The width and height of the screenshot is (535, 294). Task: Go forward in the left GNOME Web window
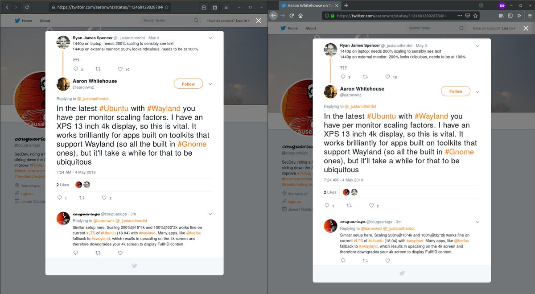point(16,7)
